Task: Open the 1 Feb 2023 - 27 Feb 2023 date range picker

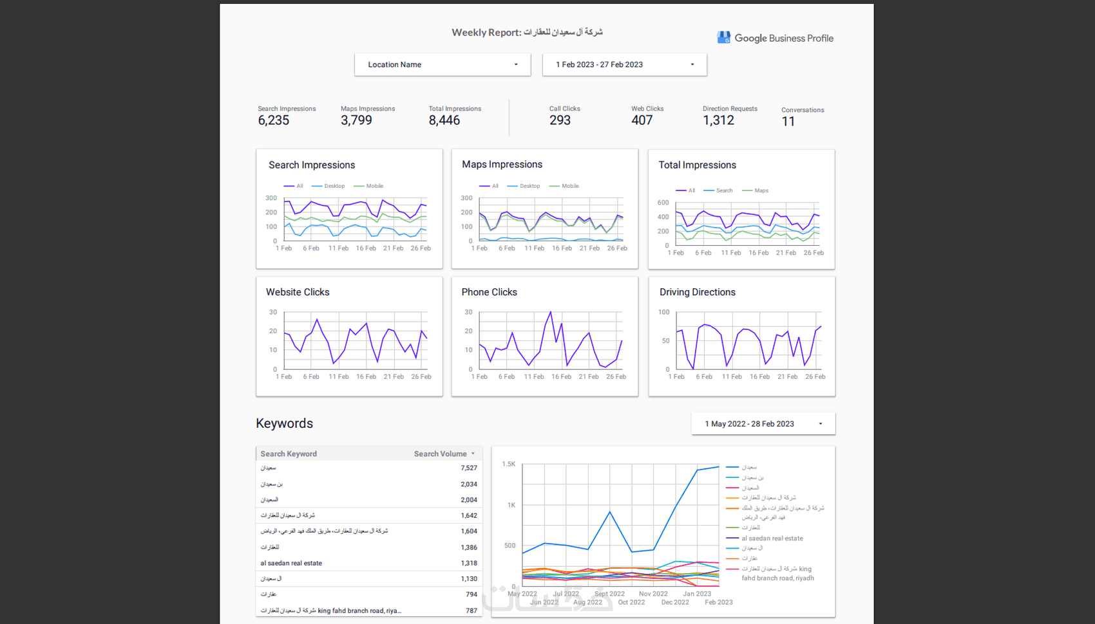Action: tap(624, 64)
